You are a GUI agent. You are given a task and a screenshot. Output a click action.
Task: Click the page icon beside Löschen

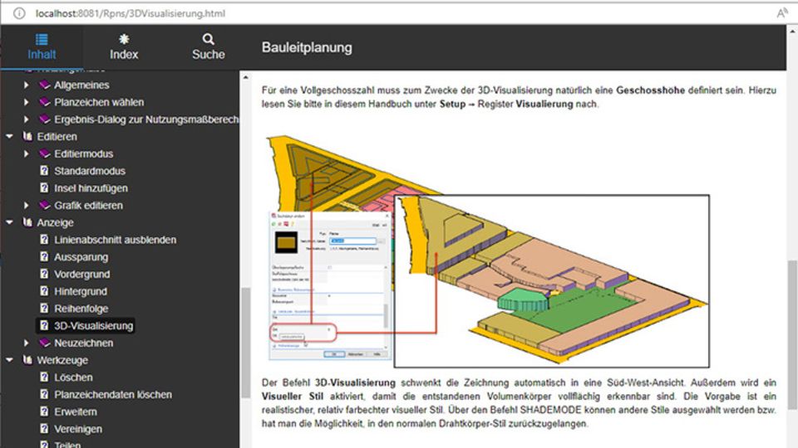tap(44, 377)
